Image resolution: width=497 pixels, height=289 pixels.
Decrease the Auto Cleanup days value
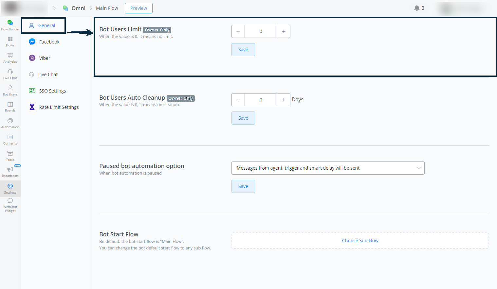click(x=238, y=100)
